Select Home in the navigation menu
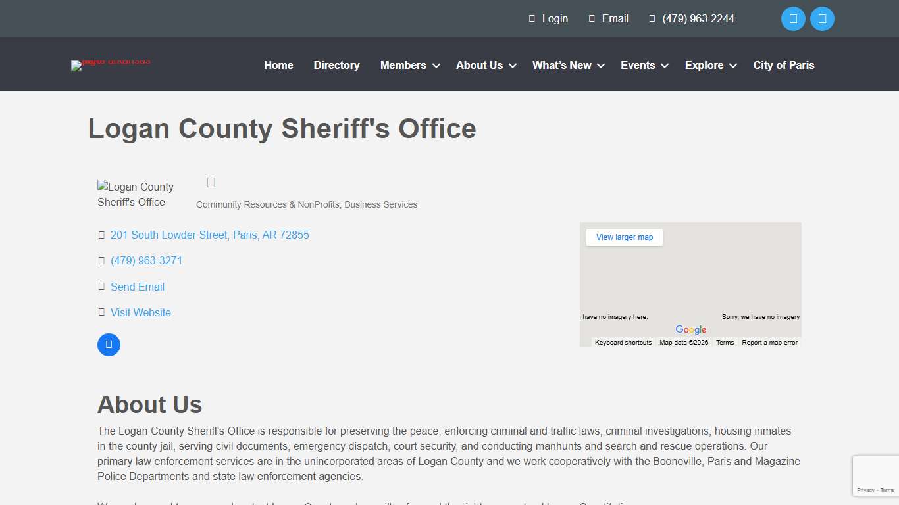 click(x=278, y=65)
